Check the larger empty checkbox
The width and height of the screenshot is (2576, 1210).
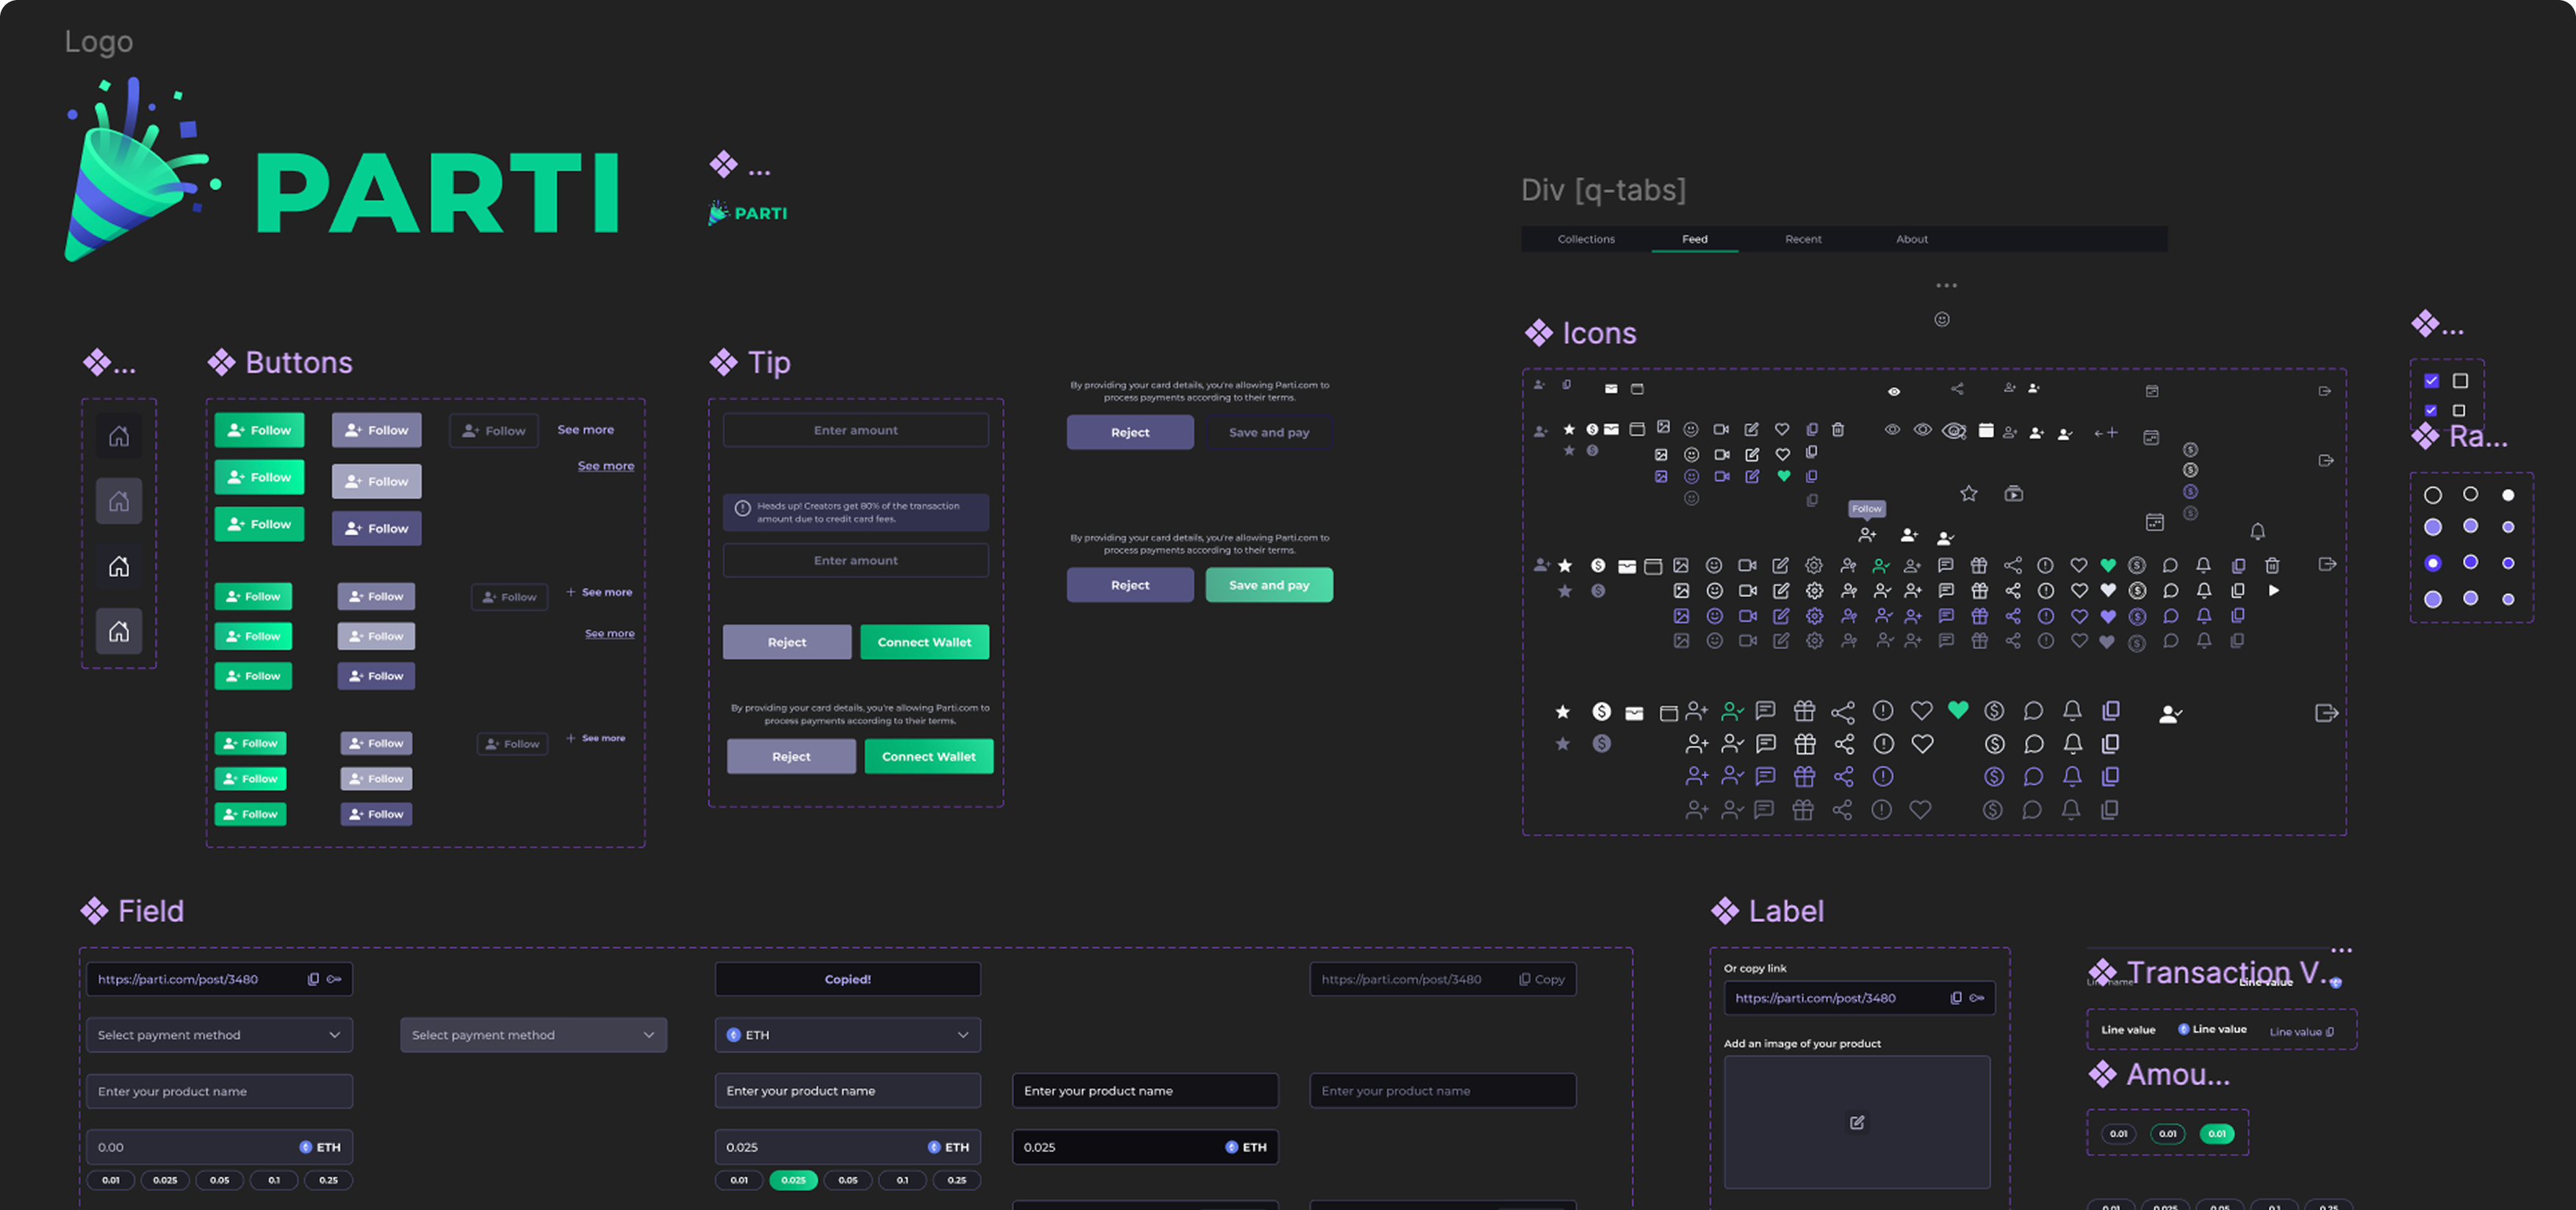pyautogui.click(x=2460, y=380)
